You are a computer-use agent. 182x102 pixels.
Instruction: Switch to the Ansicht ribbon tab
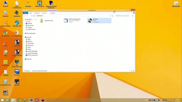pyautogui.click(x=44, y=13)
